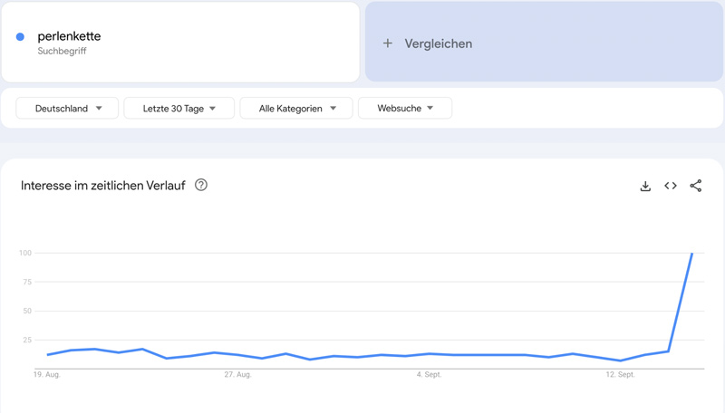Viewport: 725px width, 413px height.
Task: Edit the perlenkette search term
Action: click(x=69, y=36)
